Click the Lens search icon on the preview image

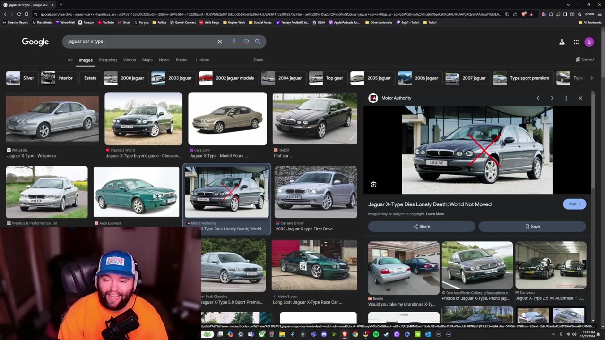coord(373,184)
